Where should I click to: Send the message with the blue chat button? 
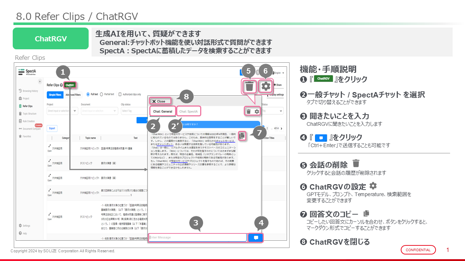(x=256, y=238)
